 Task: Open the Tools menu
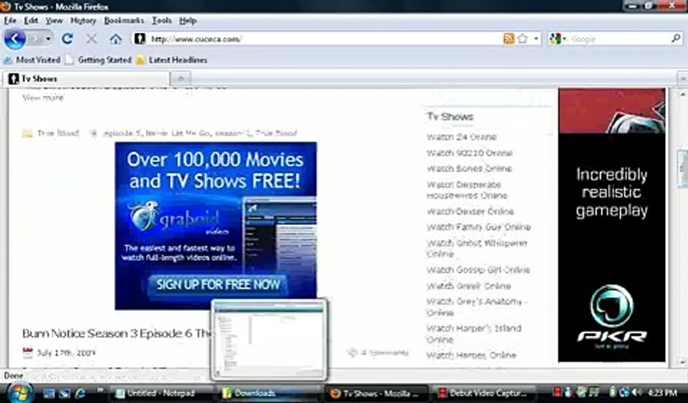pos(162,20)
